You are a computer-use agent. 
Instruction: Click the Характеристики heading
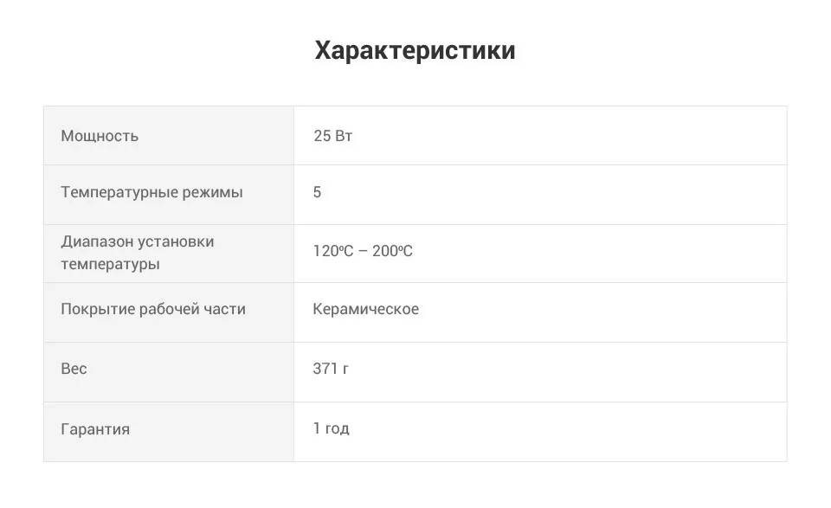[x=415, y=51]
